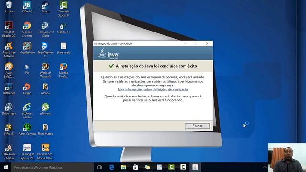
Task: Select the Avast SafeZone browser icon
Action: click(9, 70)
